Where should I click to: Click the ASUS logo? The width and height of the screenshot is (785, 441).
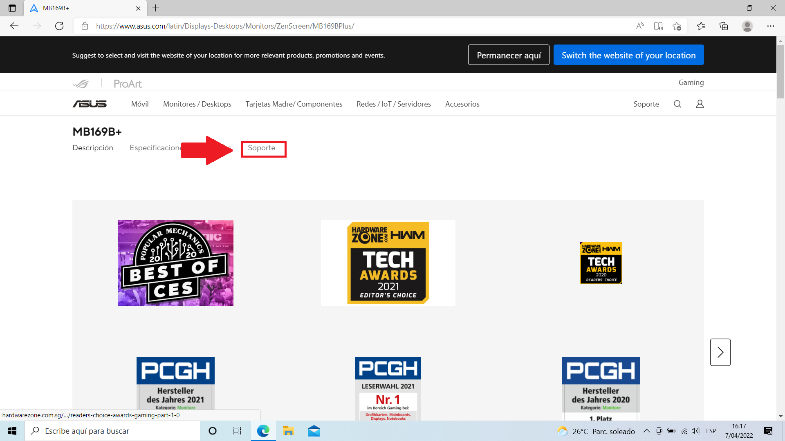(90, 104)
